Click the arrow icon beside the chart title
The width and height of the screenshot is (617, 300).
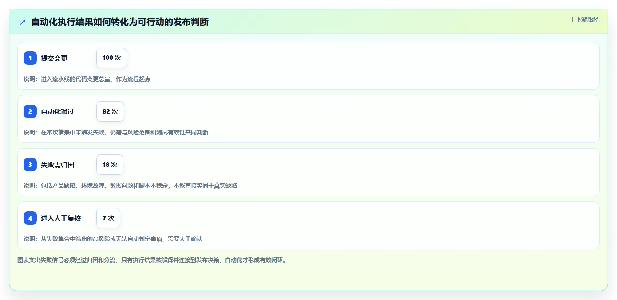pos(23,22)
